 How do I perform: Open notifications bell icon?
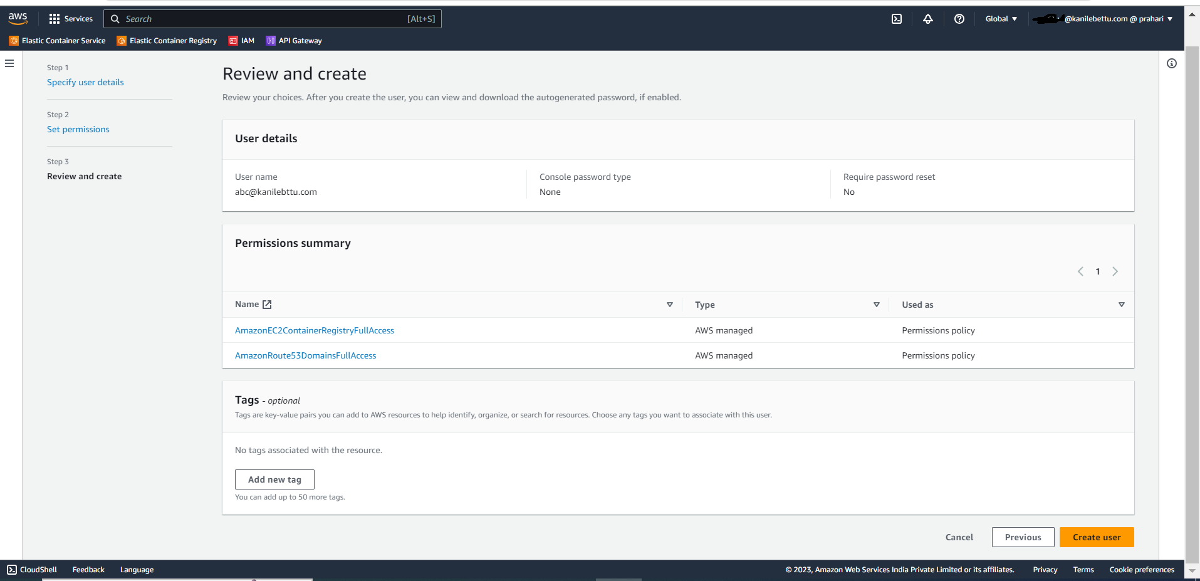point(928,19)
